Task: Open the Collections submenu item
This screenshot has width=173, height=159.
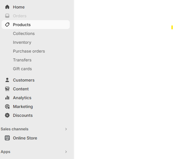Action: [x=24, y=33]
